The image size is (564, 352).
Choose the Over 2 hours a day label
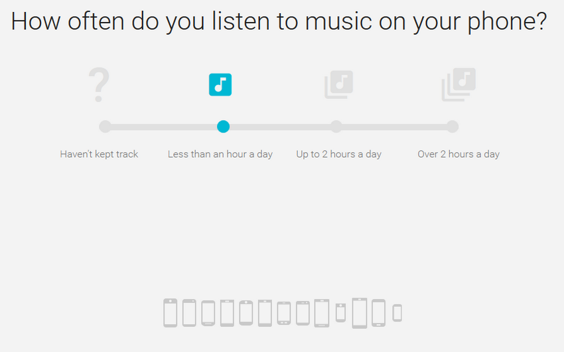(x=458, y=154)
